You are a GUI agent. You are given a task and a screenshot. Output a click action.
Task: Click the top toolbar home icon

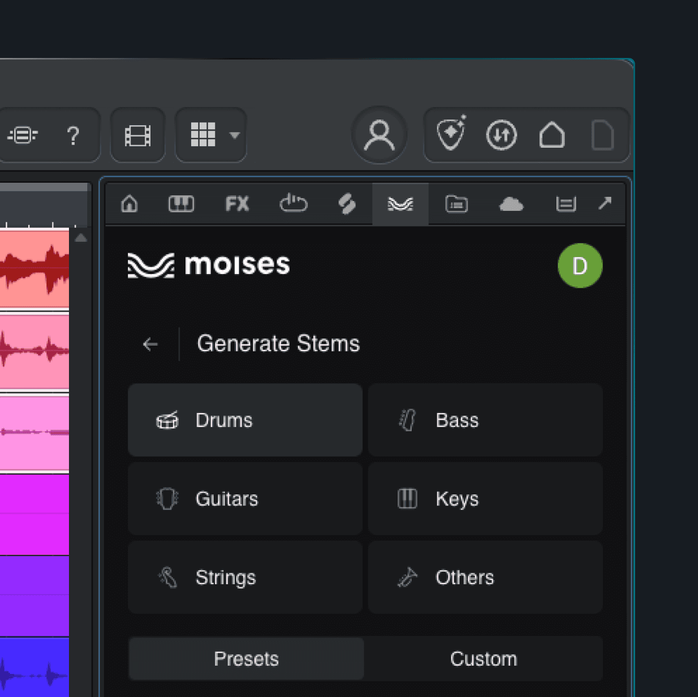552,135
